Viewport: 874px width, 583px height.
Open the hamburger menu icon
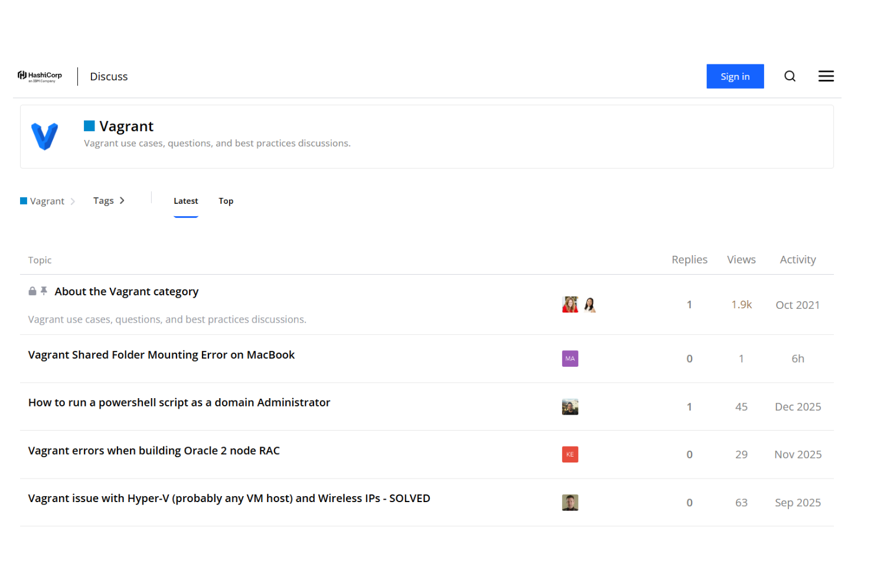click(x=826, y=76)
